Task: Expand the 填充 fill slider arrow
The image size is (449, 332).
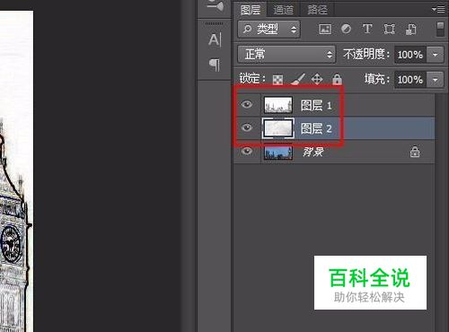Action: 436,80
